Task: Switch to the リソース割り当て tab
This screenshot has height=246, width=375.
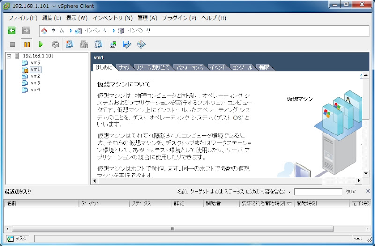Action: [153, 67]
